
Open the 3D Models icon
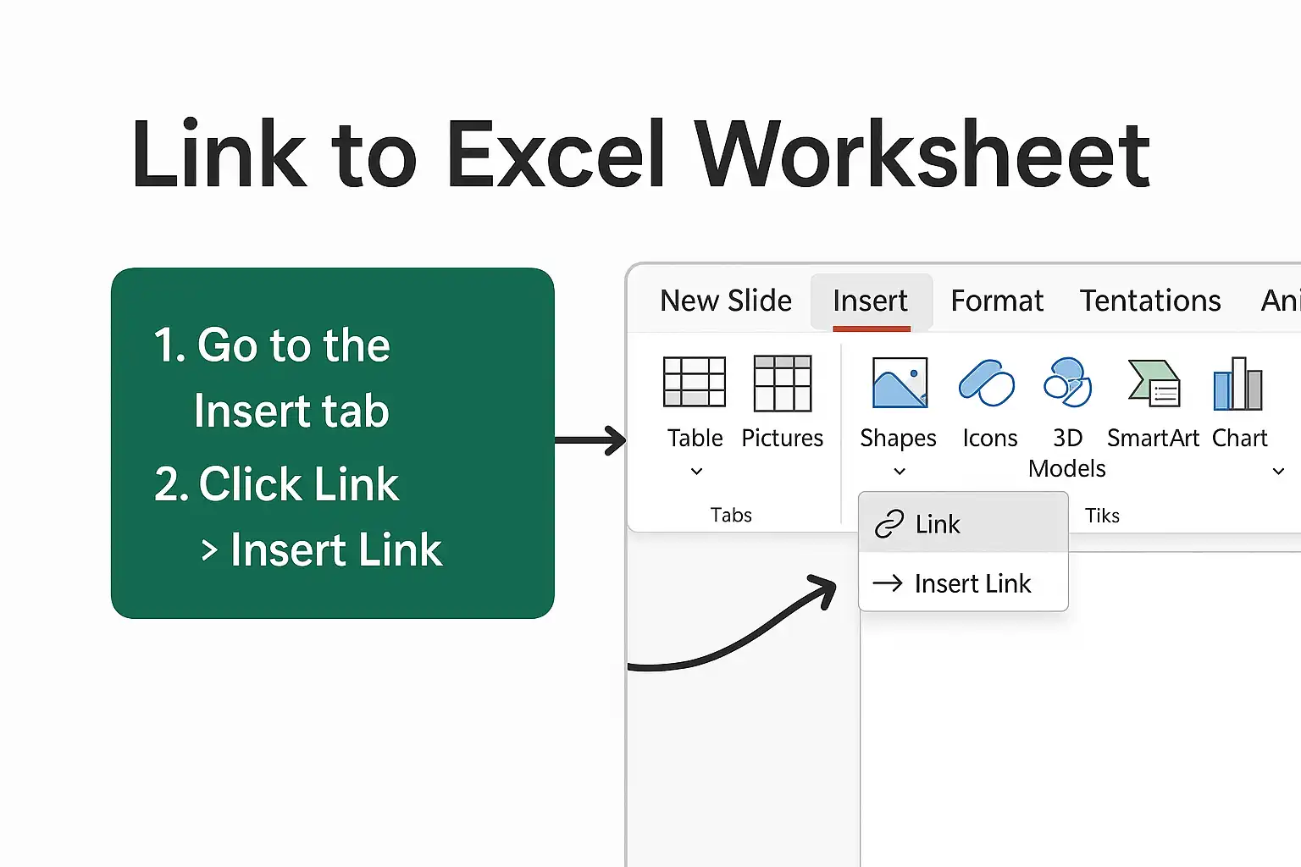pos(1068,382)
